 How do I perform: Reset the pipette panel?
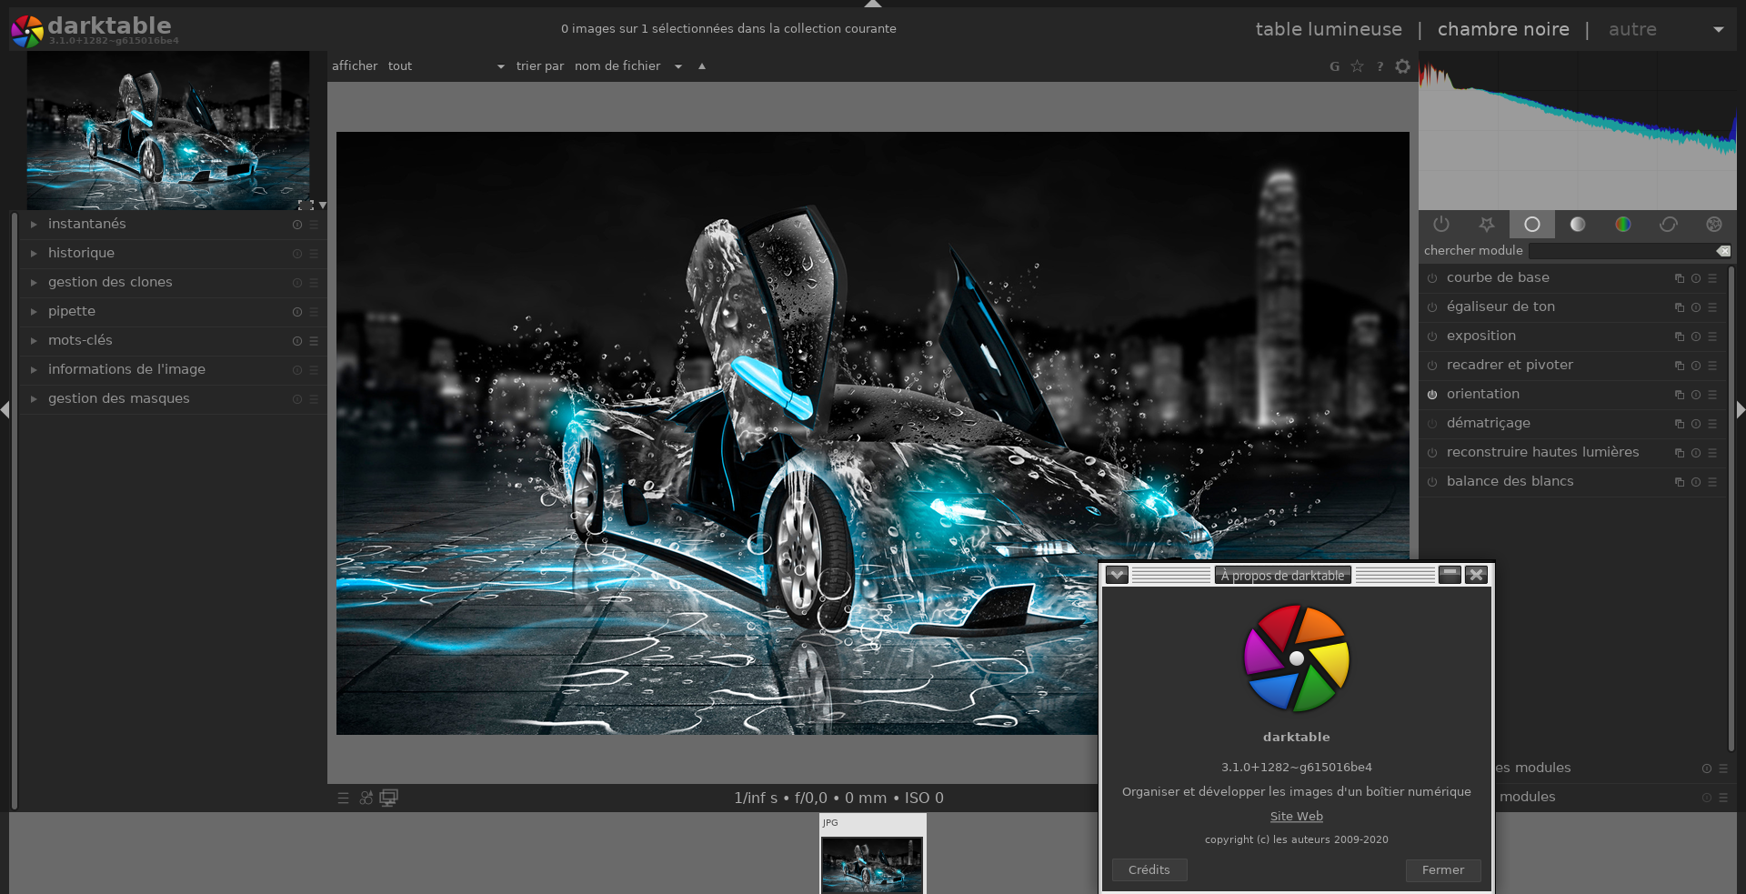click(297, 312)
